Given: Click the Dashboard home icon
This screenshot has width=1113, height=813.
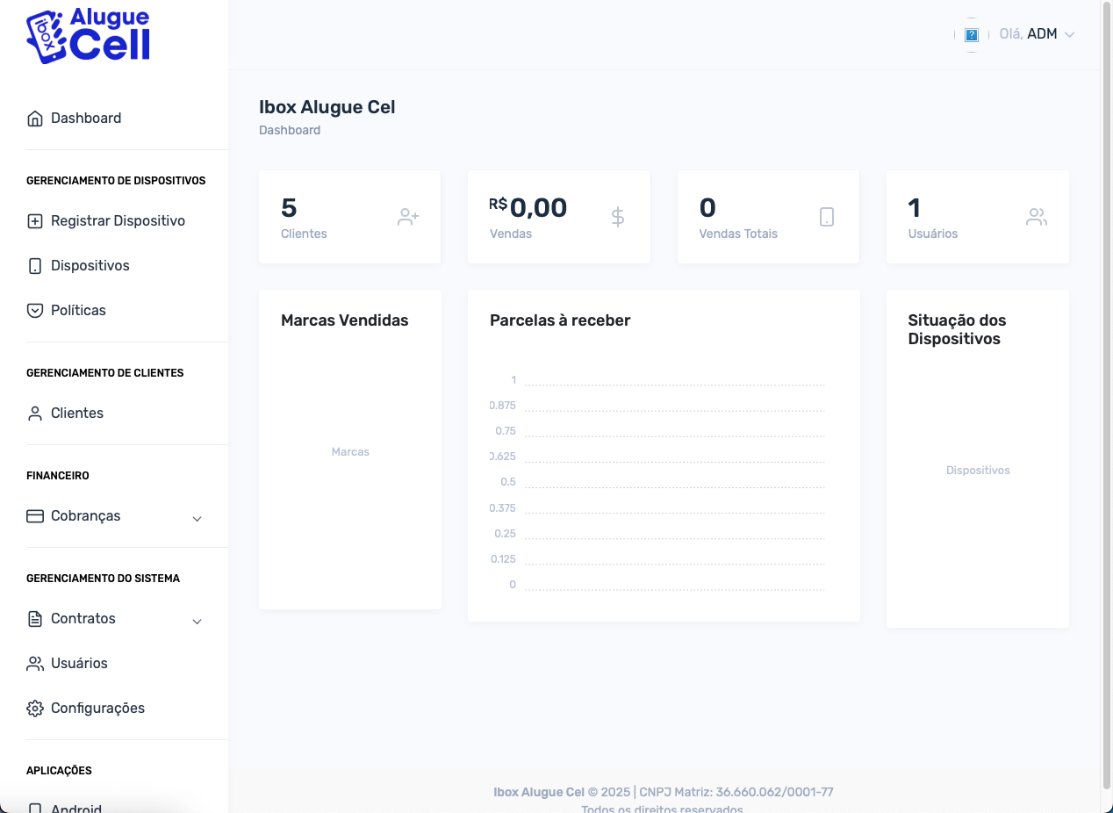Looking at the screenshot, I should pos(35,119).
